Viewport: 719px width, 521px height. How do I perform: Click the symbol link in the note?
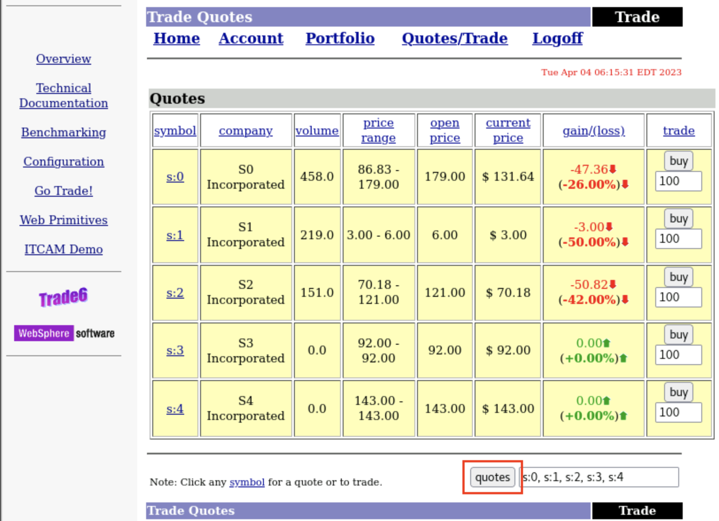pyautogui.click(x=247, y=482)
